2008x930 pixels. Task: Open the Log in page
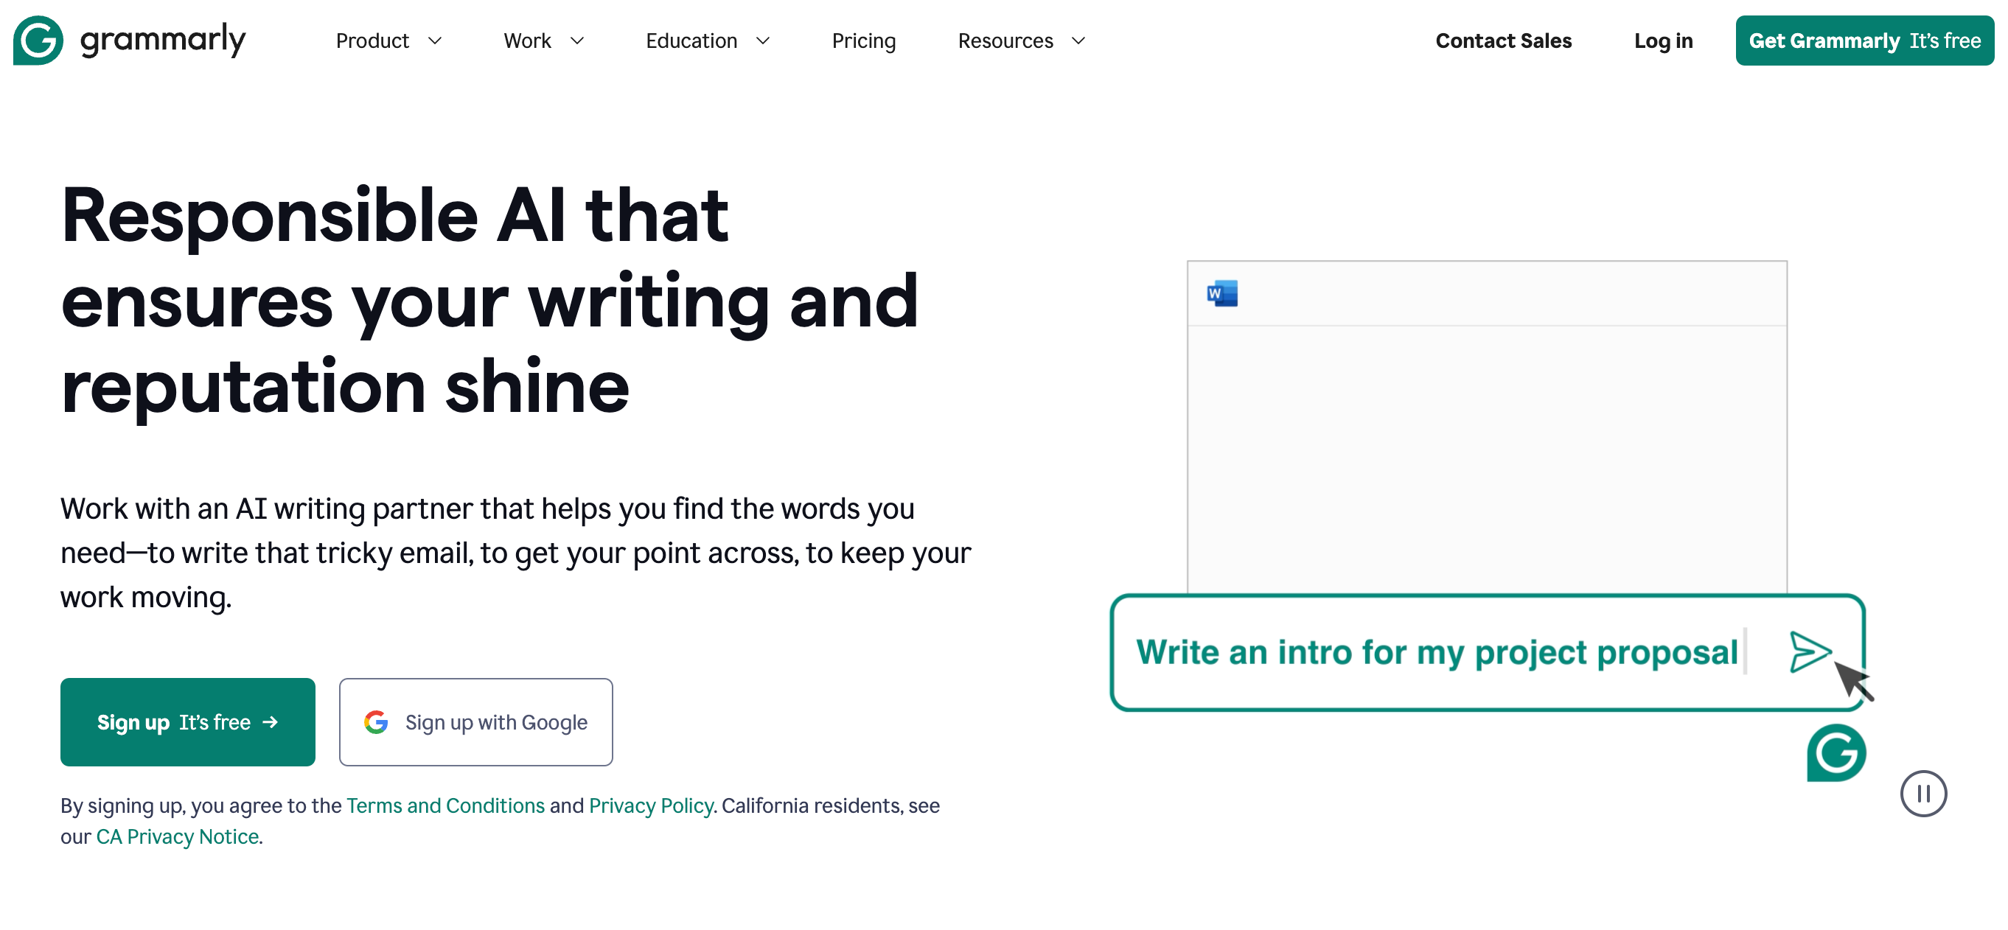click(1663, 41)
